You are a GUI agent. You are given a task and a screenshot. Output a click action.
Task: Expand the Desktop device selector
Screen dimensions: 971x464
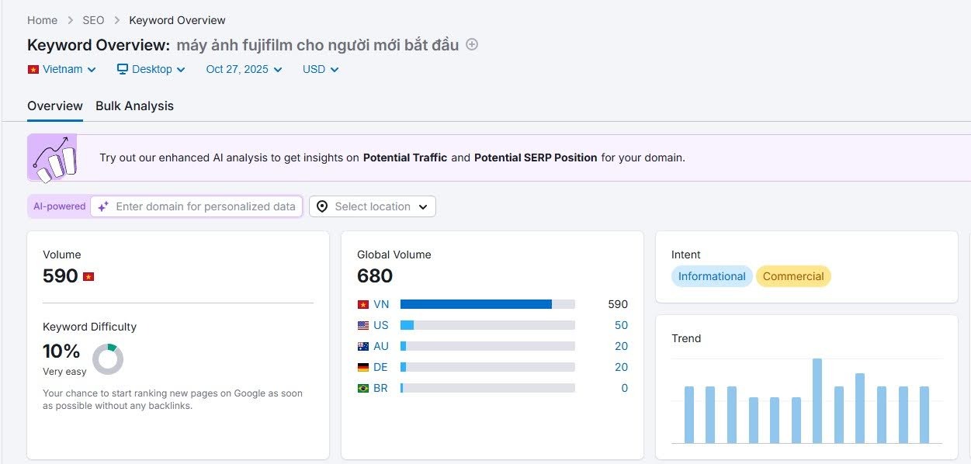click(151, 69)
